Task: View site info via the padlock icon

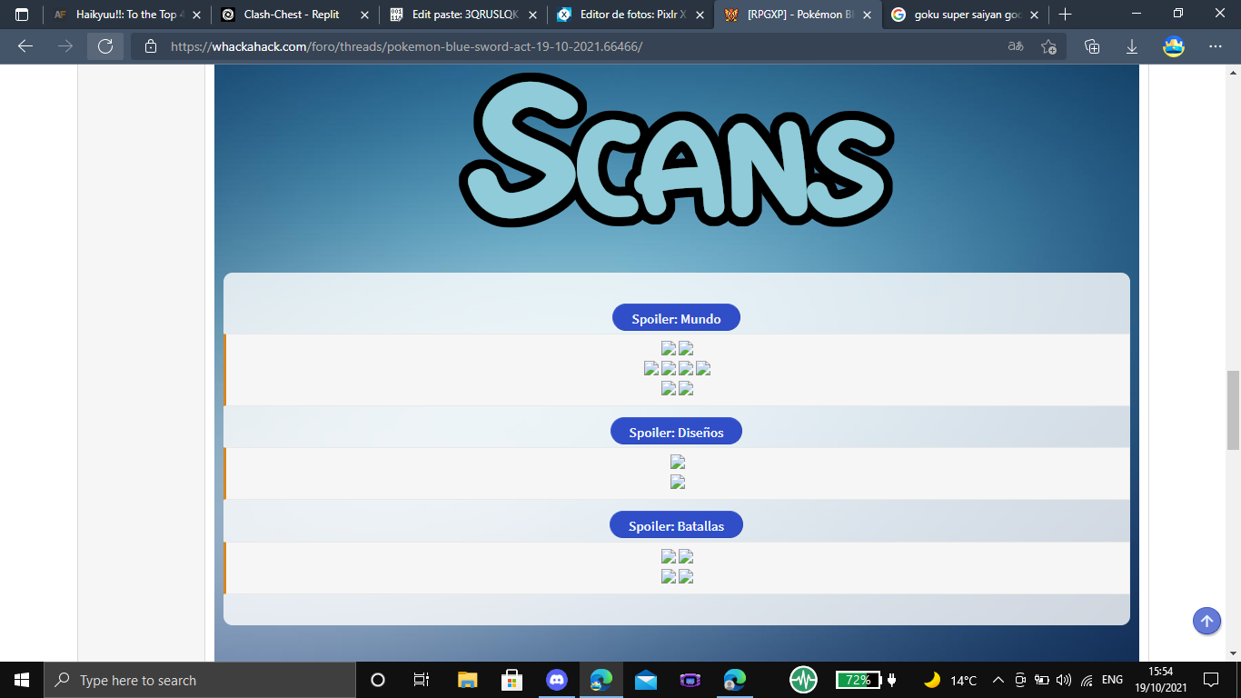Action: click(x=151, y=46)
